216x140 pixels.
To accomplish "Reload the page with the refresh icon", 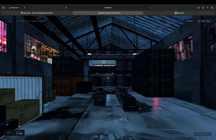I will (150, 8).
